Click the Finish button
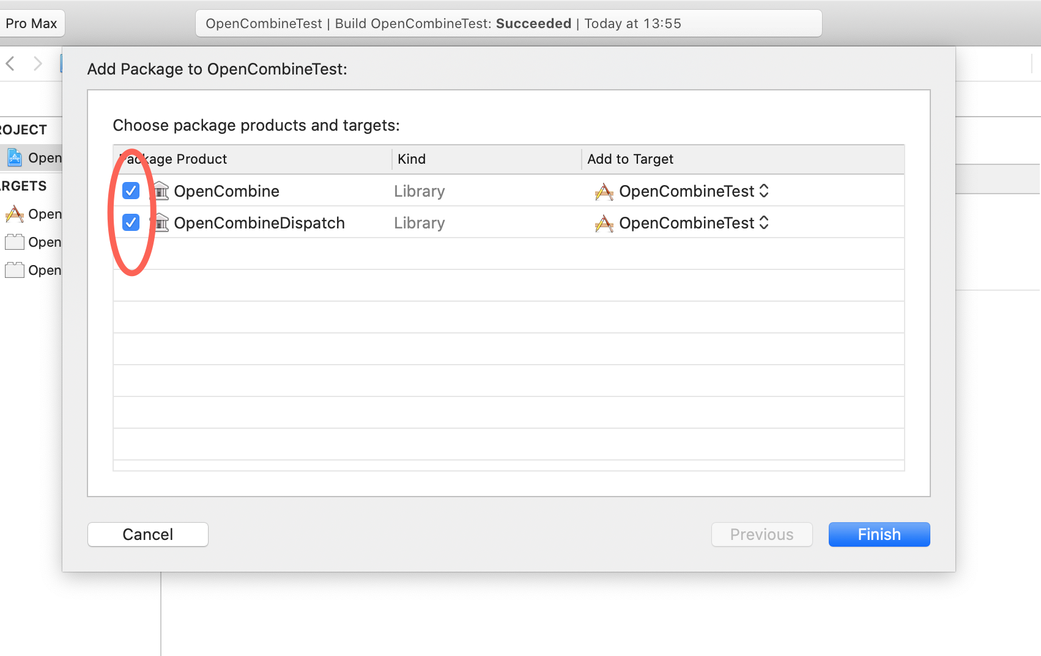1041x656 pixels. pyautogui.click(x=879, y=534)
